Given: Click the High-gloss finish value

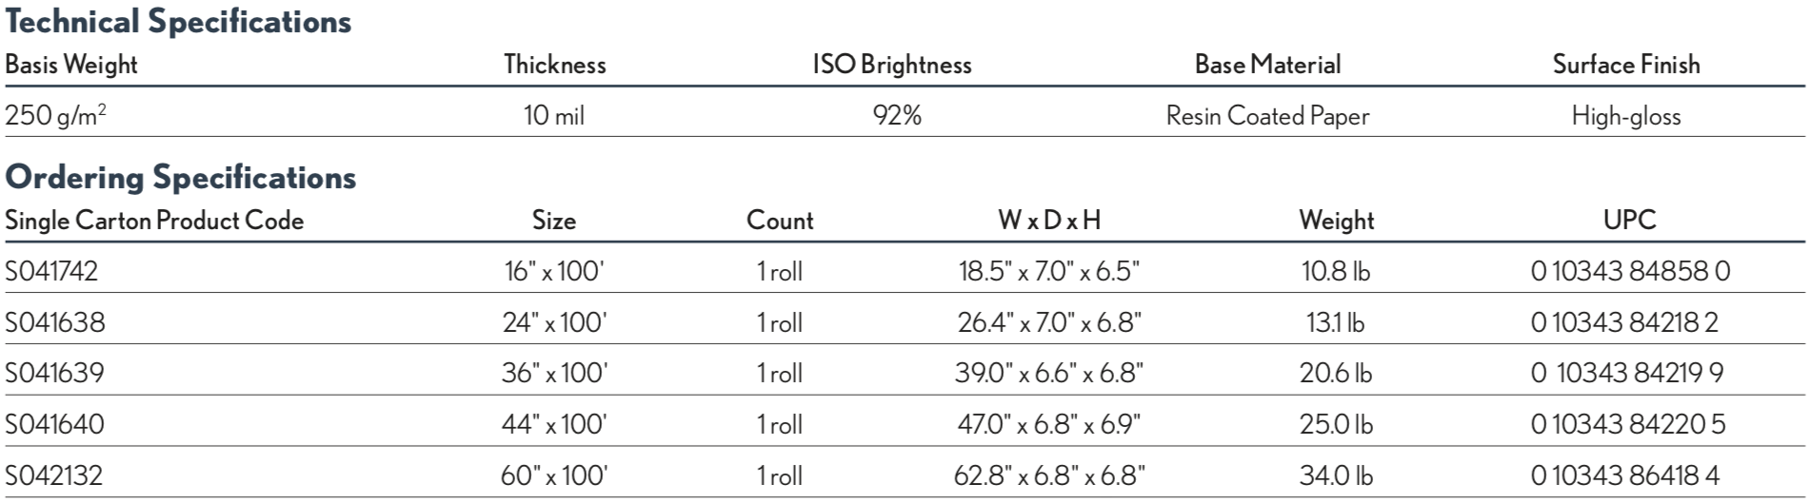Looking at the screenshot, I should point(1625,116).
